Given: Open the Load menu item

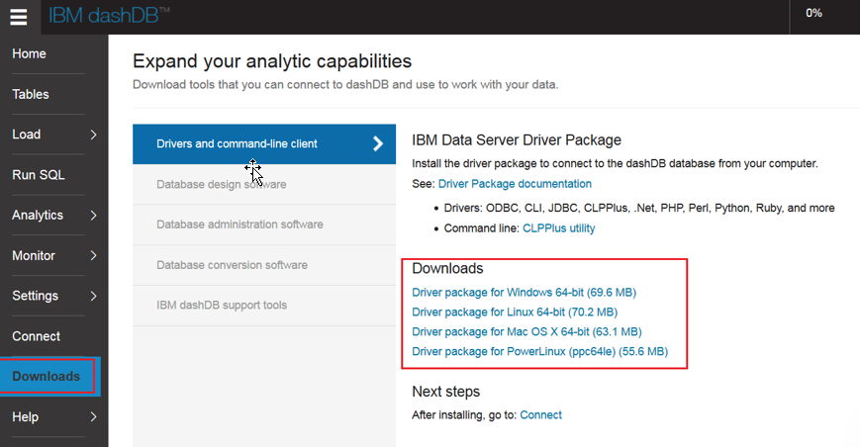Looking at the screenshot, I should (27, 134).
